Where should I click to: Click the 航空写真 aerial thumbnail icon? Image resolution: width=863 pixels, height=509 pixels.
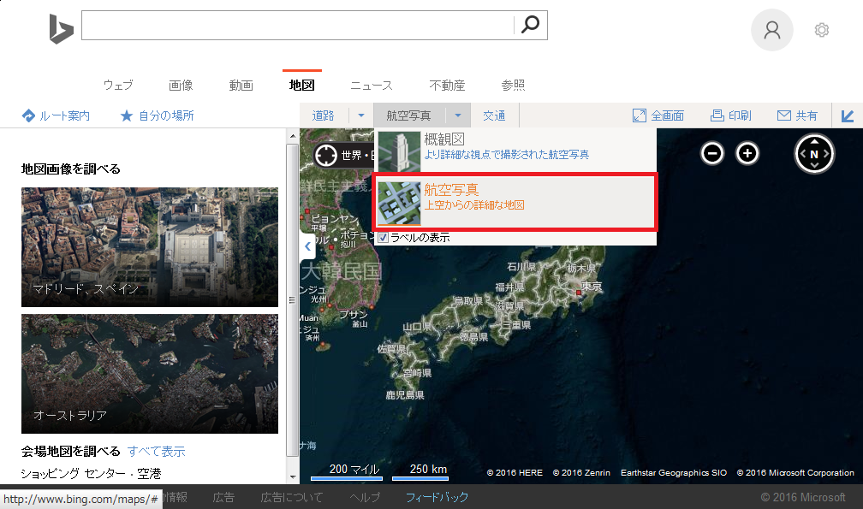point(399,203)
